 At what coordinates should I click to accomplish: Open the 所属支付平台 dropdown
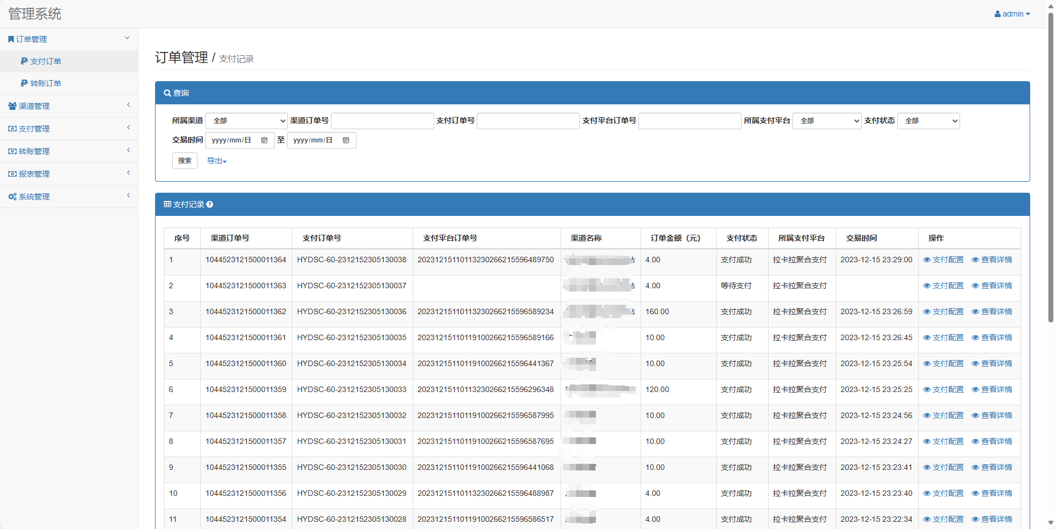(827, 121)
